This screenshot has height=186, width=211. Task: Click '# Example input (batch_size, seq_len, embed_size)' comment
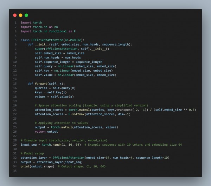coord(64,140)
